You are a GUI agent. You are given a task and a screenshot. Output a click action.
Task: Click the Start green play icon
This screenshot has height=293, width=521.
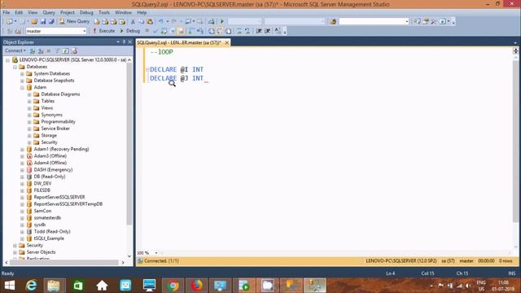click(x=222, y=22)
